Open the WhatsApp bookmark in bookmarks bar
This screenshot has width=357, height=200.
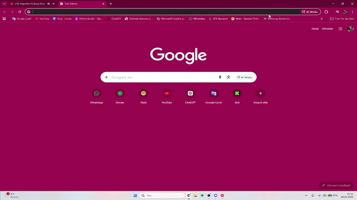197,19
